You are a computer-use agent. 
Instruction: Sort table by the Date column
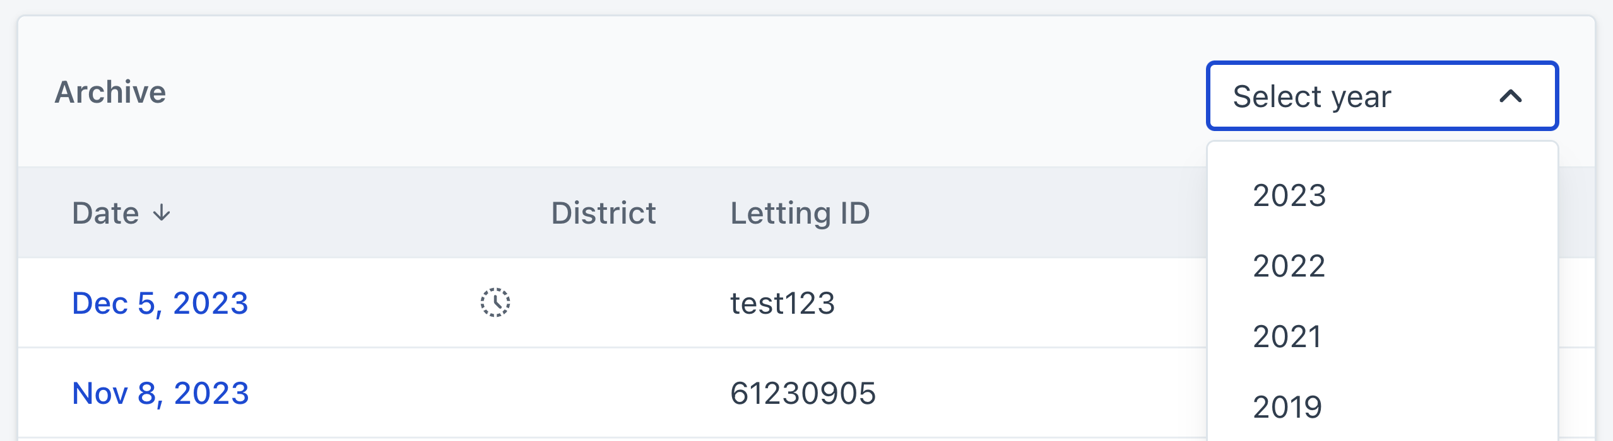105,213
